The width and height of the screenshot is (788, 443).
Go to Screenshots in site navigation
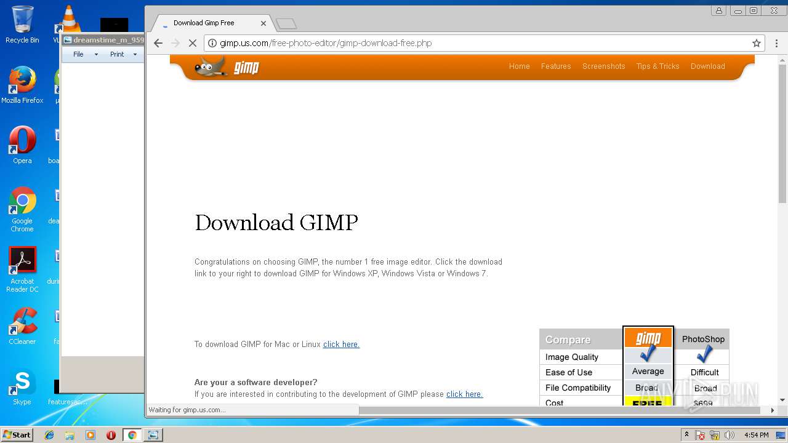click(x=603, y=66)
